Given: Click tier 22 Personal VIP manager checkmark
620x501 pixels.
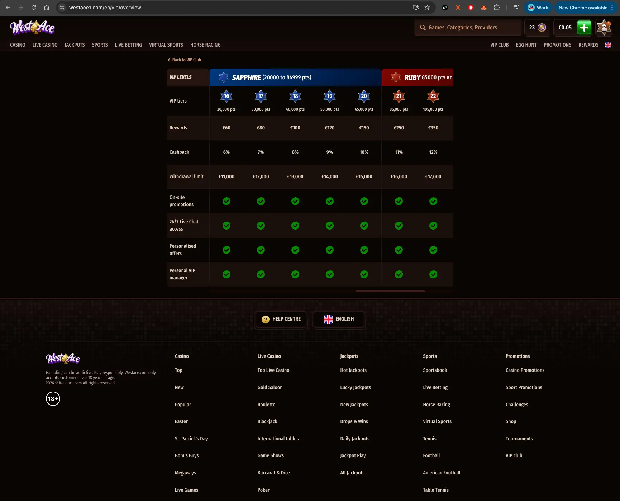Looking at the screenshot, I should 433,274.
